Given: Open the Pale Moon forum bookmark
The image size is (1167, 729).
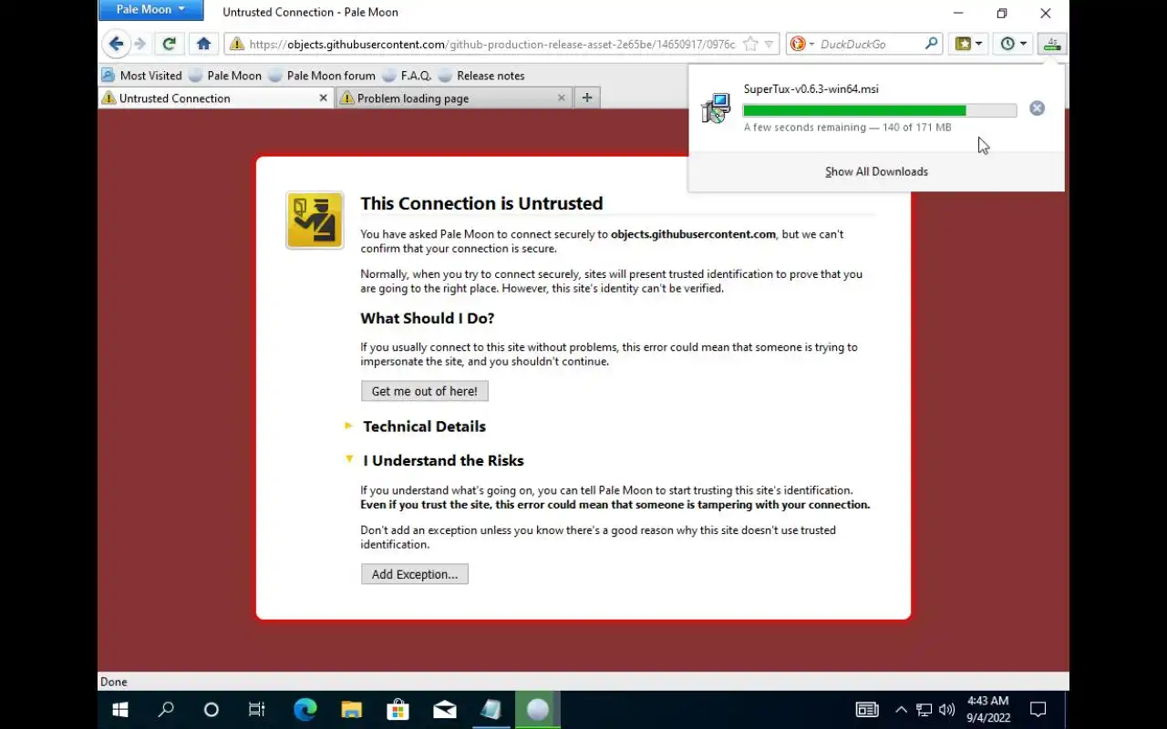Looking at the screenshot, I should (322, 76).
